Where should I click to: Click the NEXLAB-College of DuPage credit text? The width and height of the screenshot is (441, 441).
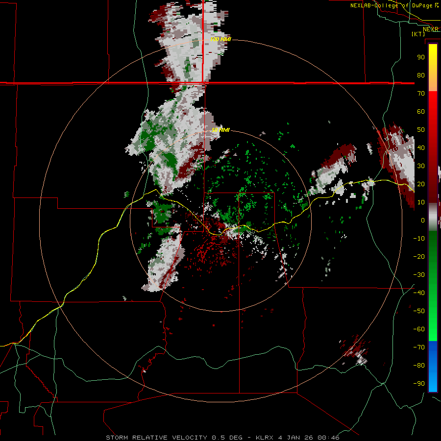tap(392, 5)
